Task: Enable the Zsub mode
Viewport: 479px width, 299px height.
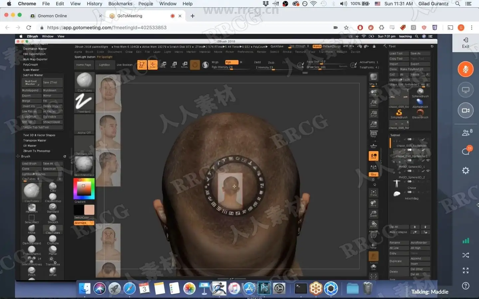Action: click(x=271, y=62)
